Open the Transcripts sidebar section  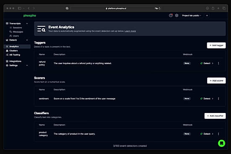click(15, 23)
